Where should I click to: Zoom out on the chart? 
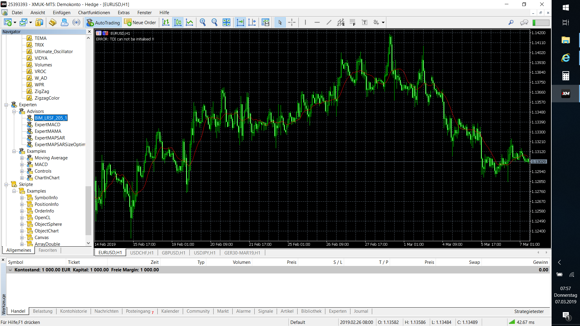[214, 22]
